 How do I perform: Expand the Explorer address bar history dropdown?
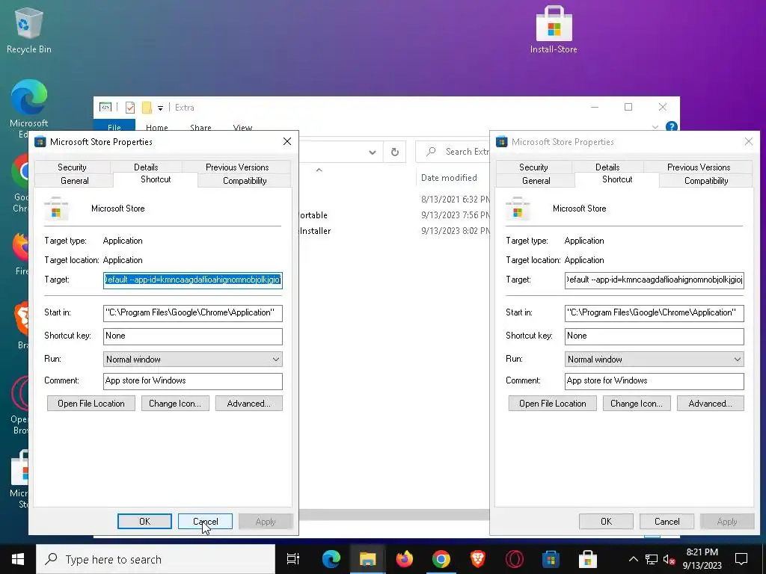(373, 152)
